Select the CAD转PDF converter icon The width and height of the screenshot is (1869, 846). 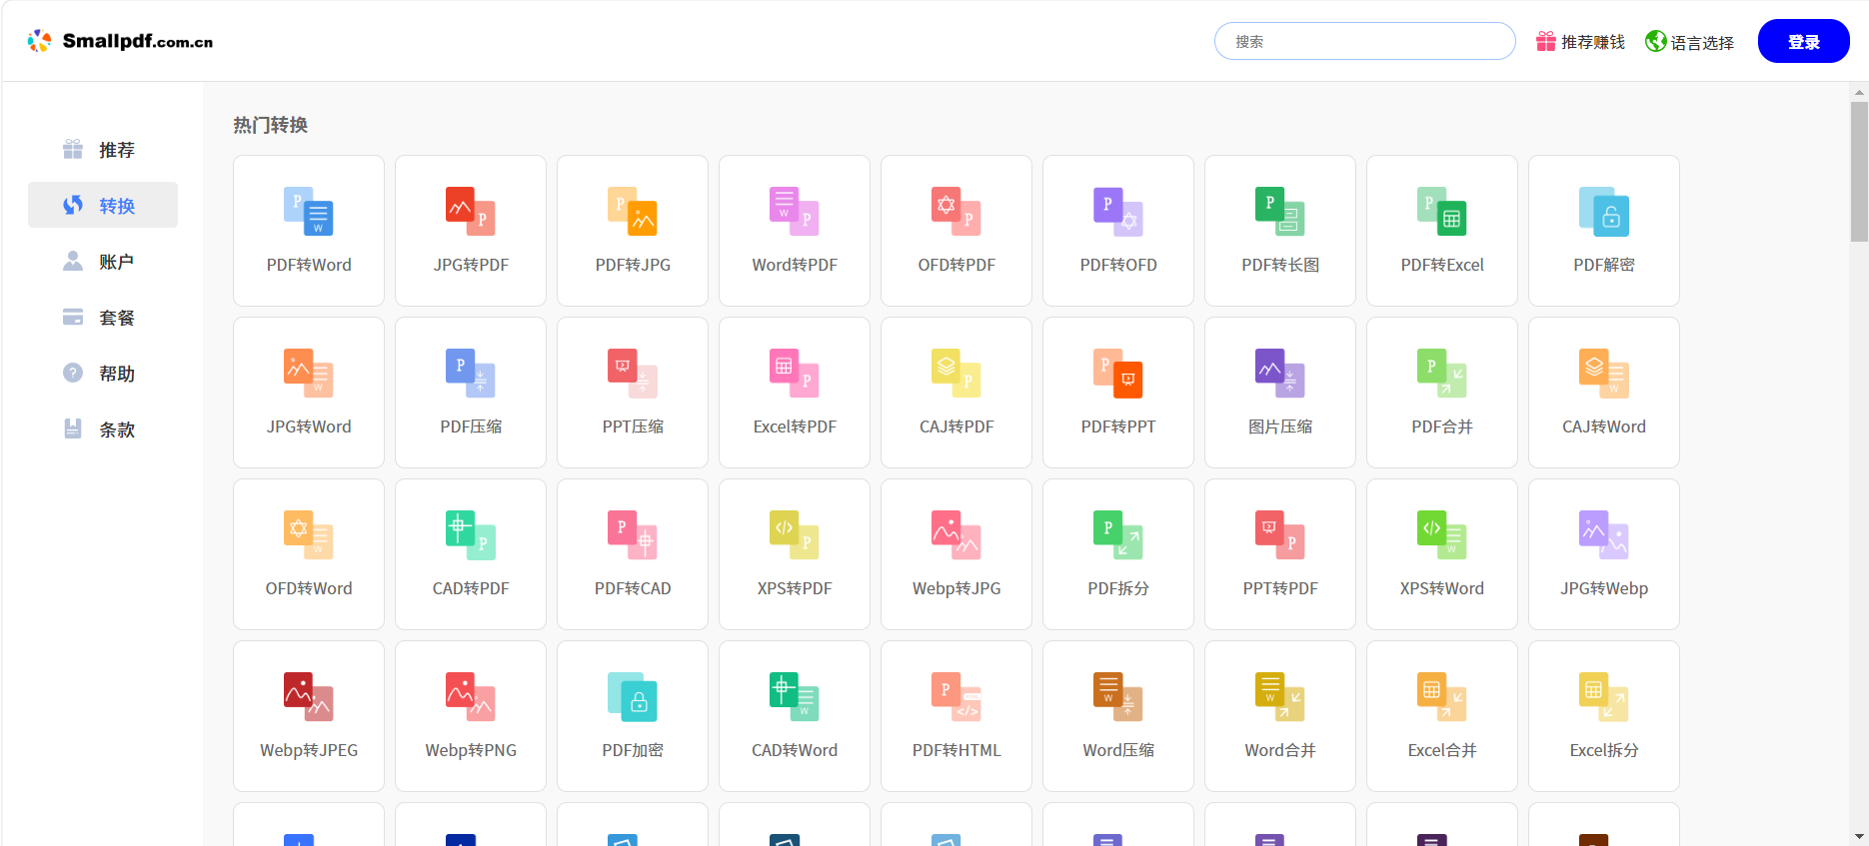pyautogui.click(x=470, y=554)
